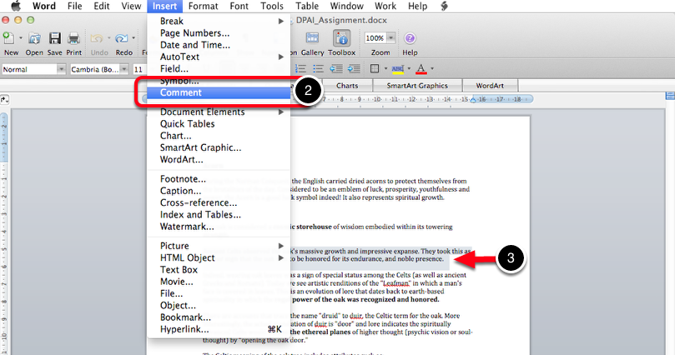Click the Save floppy disk icon
This screenshot has width=675, height=355.
coord(55,38)
